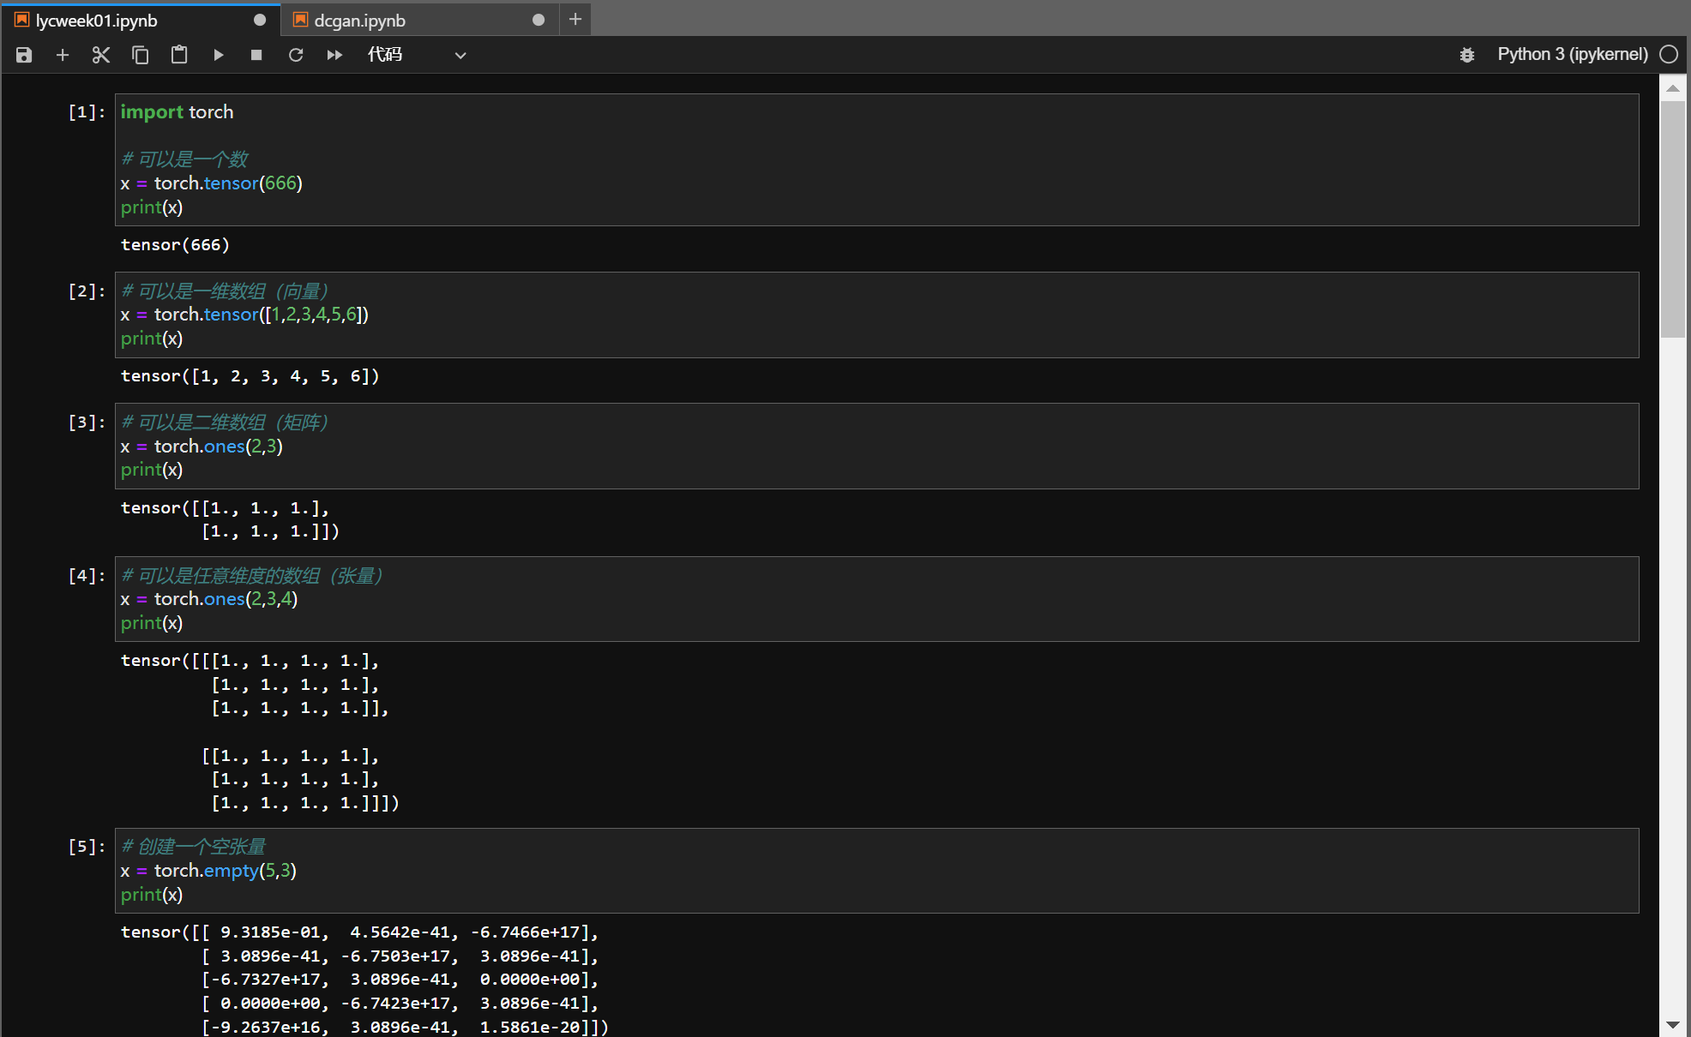
Task: Open a new launcher tab
Action: pyautogui.click(x=575, y=19)
